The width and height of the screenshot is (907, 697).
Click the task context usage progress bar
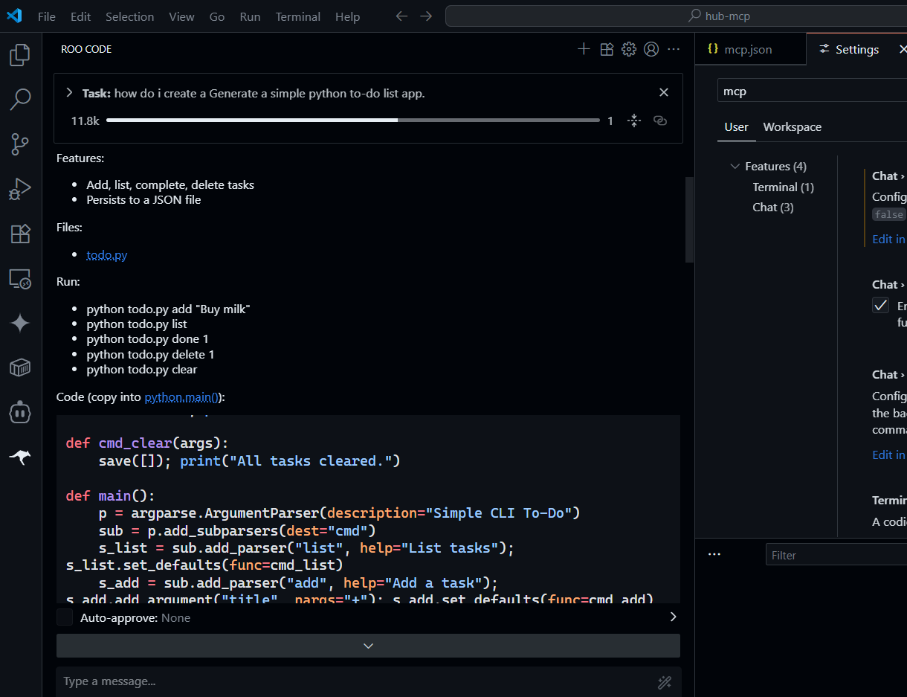point(352,121)
